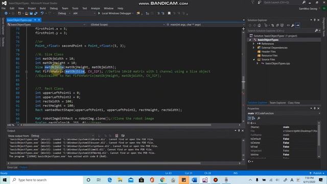This screenshot has height=184, width=327.
Task: Click the bookmark icon in the toolbar
Action: coord(169,13)
